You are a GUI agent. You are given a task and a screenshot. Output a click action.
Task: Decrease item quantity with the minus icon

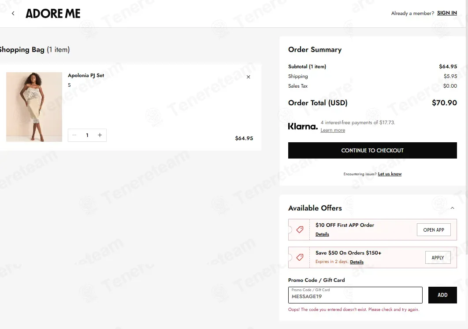(74, 135)
